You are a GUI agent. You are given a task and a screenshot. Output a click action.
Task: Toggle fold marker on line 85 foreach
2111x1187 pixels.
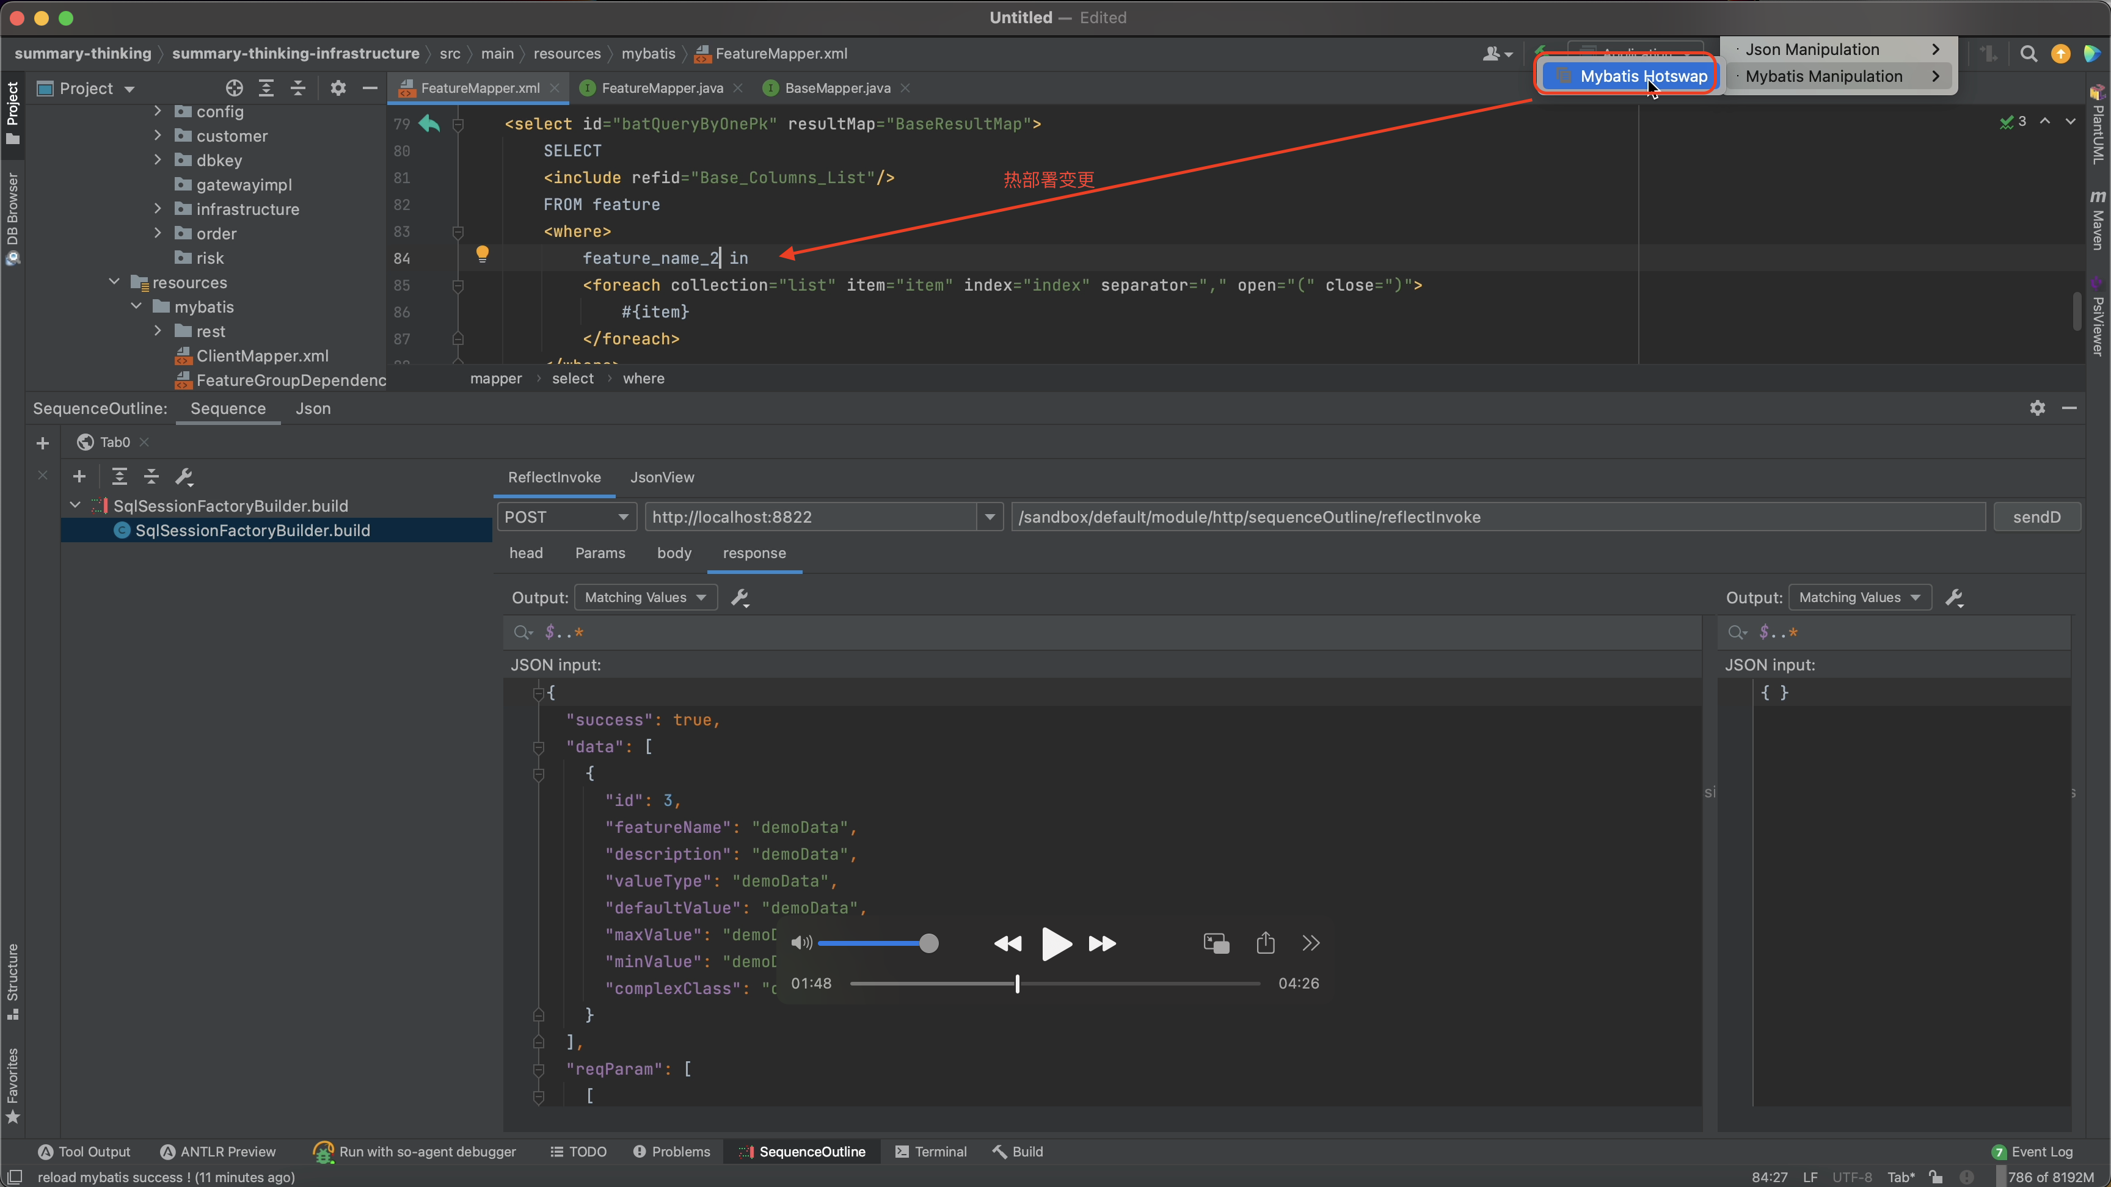(458, 285)
